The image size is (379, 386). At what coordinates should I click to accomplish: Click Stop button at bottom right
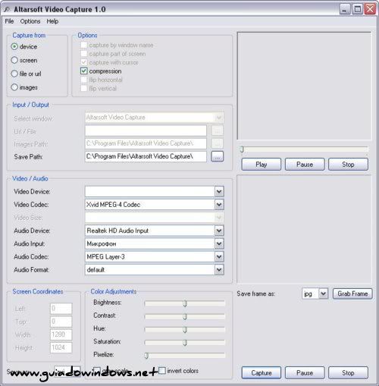point(348,373)
